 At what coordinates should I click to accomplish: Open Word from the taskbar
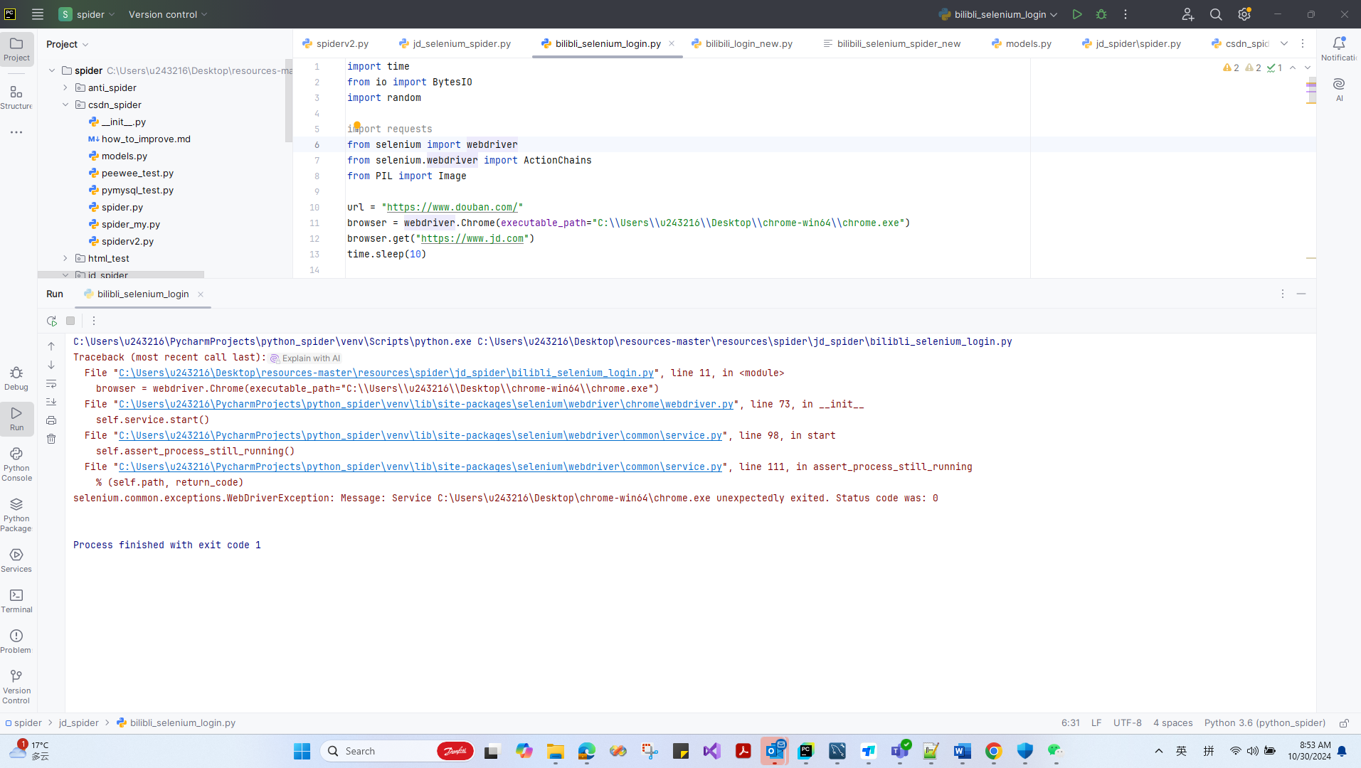coord(963,751)
